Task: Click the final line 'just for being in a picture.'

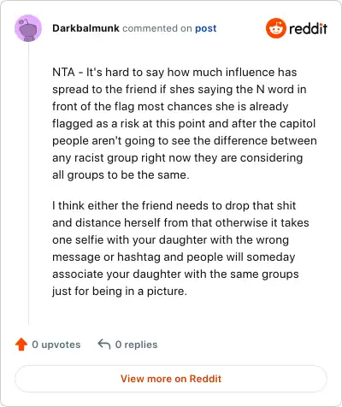Action: (120, 291)
